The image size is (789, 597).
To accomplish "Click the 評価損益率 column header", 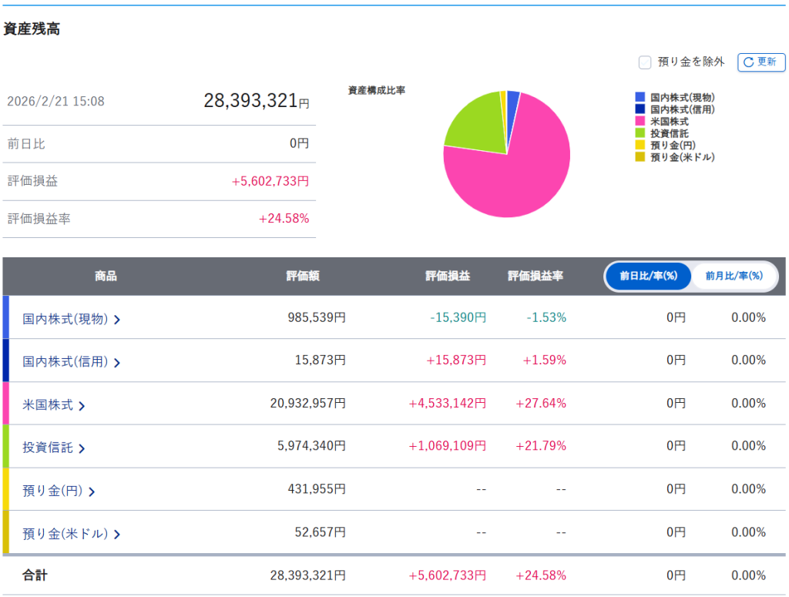I will click(x=536, y=276).
